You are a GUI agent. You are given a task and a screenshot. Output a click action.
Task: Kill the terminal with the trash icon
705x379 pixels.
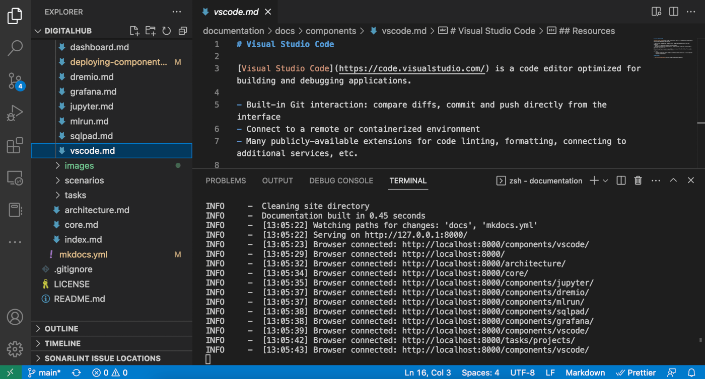click(638, 180)
